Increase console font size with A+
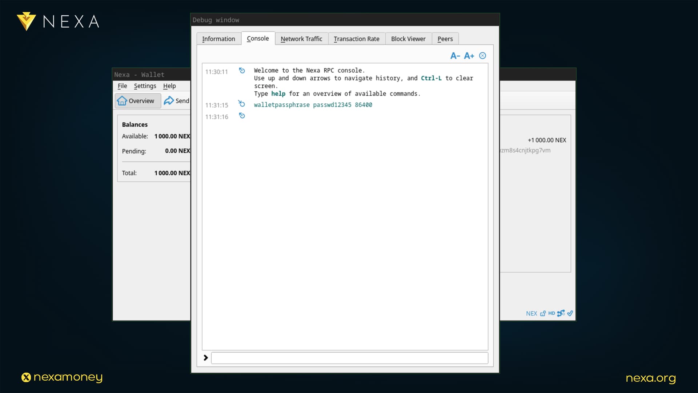698x393 pixels. click(x=469, y=56)
